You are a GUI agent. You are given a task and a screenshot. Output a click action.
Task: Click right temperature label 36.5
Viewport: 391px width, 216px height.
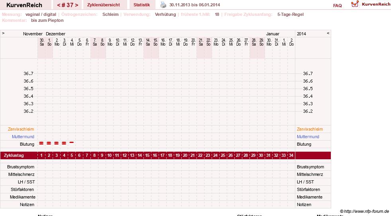coord(308,89)
